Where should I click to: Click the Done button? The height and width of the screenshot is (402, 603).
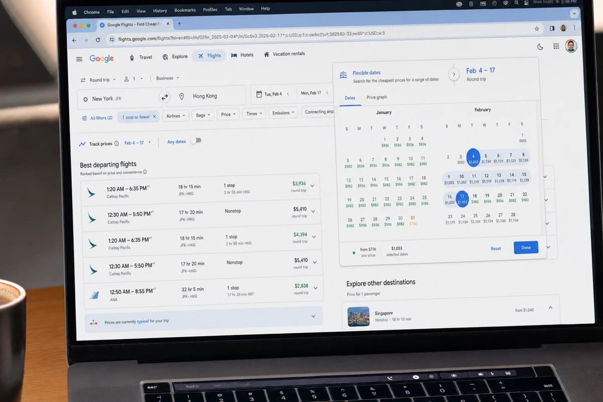[x=526, y=247]
